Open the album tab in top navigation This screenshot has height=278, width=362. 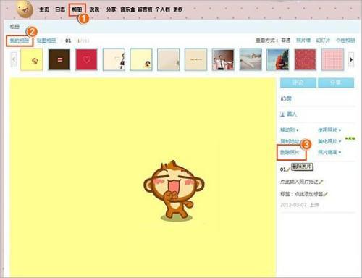point(77,9)
